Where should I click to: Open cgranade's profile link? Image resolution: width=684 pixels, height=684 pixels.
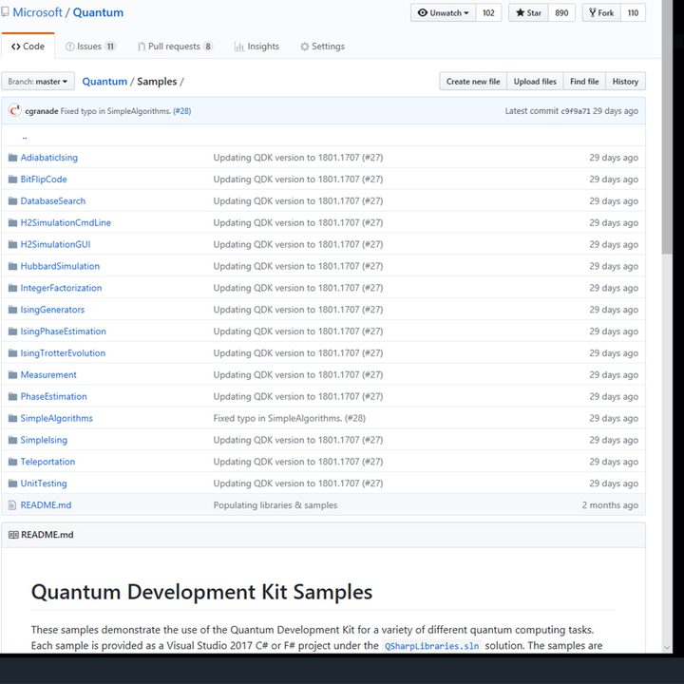click(x=42, y=111)
